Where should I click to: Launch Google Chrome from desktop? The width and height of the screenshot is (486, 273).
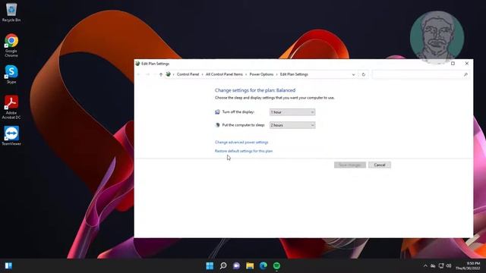coord(11,45)
